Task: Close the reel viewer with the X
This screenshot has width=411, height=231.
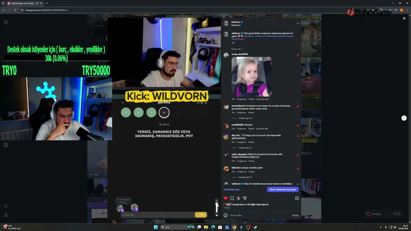Action: [404, 19]
